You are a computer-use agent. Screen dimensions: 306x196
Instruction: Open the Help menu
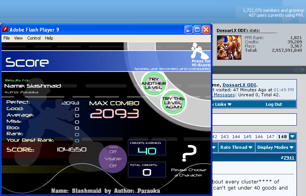[49, 38]
